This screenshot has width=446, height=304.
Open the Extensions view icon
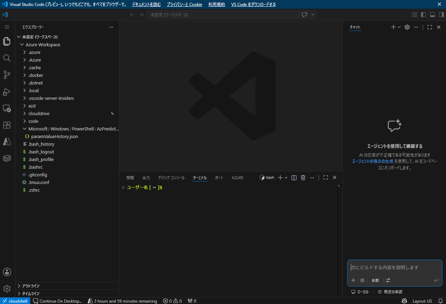pyautogui.click(x=7, y=125)
